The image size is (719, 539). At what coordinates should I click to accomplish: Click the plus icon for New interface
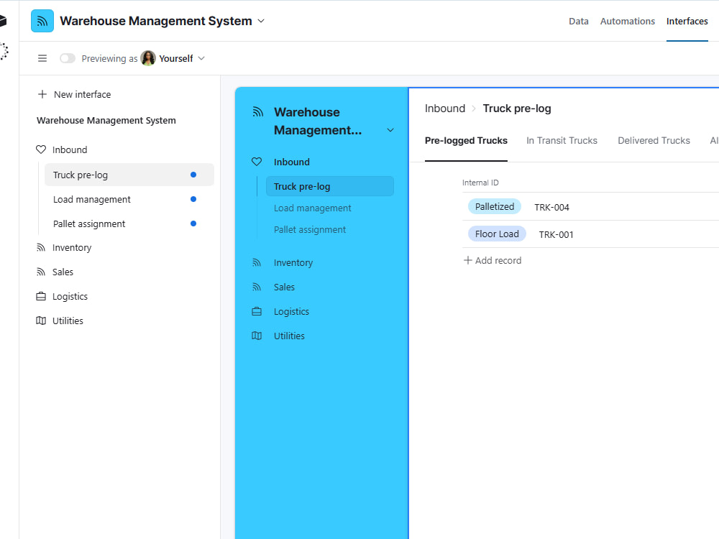pyautogui.click(x=42, y=94)
